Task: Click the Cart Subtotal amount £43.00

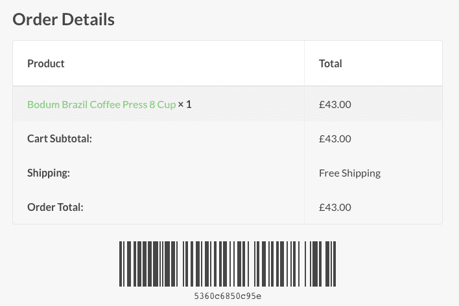Action: pyautogui.click(x=335, y=138)
